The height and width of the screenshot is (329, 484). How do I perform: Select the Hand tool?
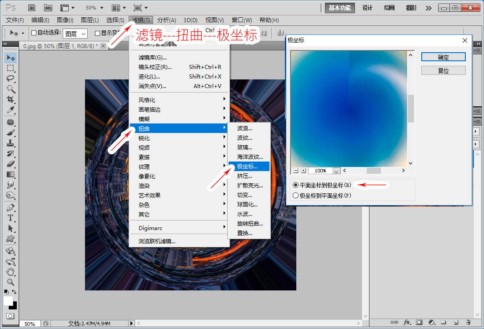click(10, 272)
